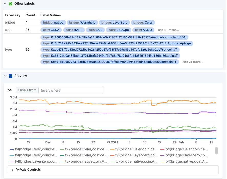
Task: Select the type chip ending Aptoge::Aptoge
Action: coord(117,43)
